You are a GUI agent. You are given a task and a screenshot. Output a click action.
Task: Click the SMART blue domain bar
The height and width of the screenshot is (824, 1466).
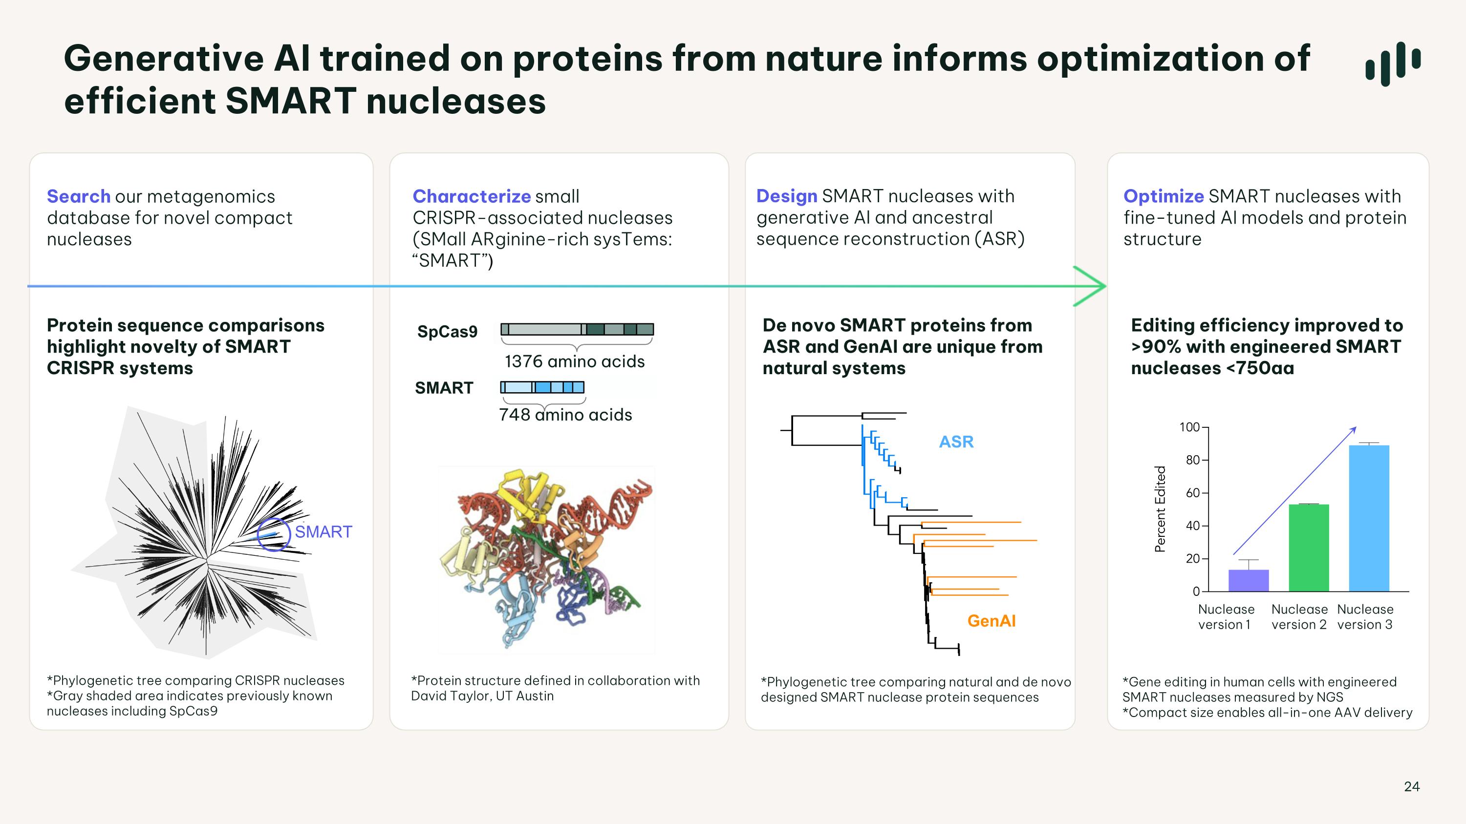(x=542, y=387)
